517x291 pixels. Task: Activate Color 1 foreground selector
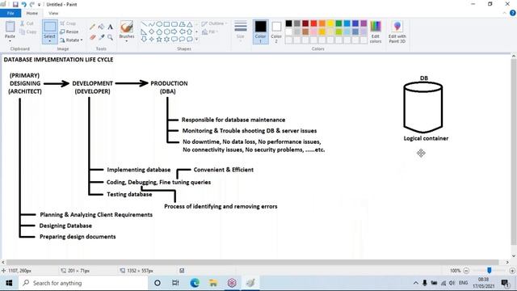pos(260,32)
